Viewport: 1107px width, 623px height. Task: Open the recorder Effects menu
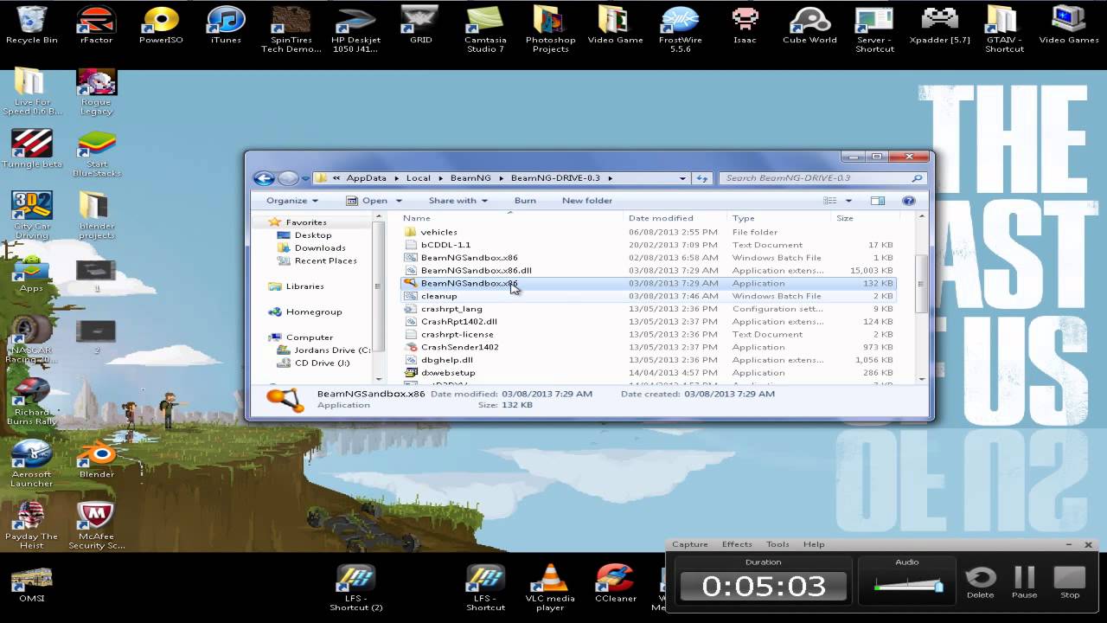click(737, 544)
